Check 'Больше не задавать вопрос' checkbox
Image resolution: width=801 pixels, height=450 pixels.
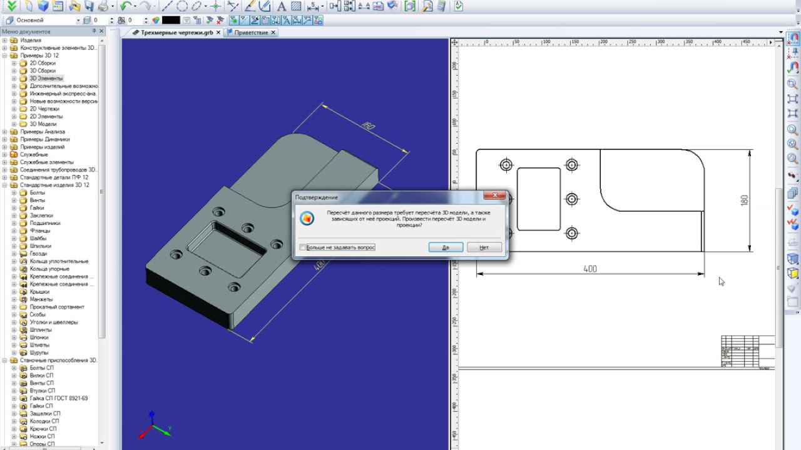[303, 247]
